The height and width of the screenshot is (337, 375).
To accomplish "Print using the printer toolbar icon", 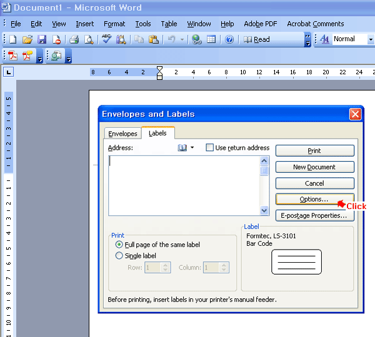I will pyautogui.click(x=74, y=39).
